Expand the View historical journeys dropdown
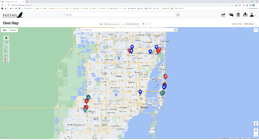 [x=112, y=24]
